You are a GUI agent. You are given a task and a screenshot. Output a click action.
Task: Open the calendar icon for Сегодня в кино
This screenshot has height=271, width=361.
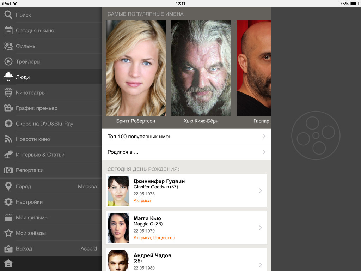[8, 30]
